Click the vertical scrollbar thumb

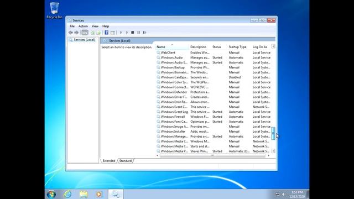[273, 133]
